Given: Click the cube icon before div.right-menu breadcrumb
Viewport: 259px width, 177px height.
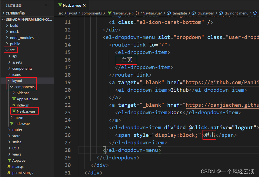Looking at the screenshot, I should click(221, 13).
